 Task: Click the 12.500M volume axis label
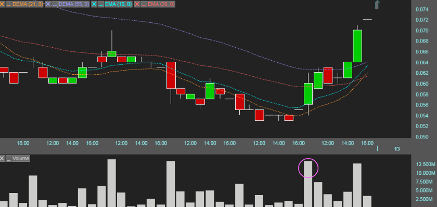coord(426,164)
